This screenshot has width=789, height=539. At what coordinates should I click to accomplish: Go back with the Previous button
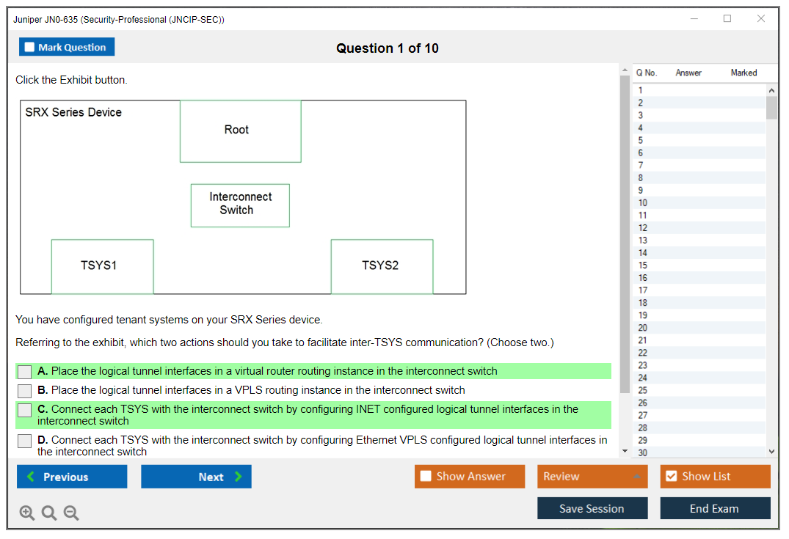click(72, 477)
